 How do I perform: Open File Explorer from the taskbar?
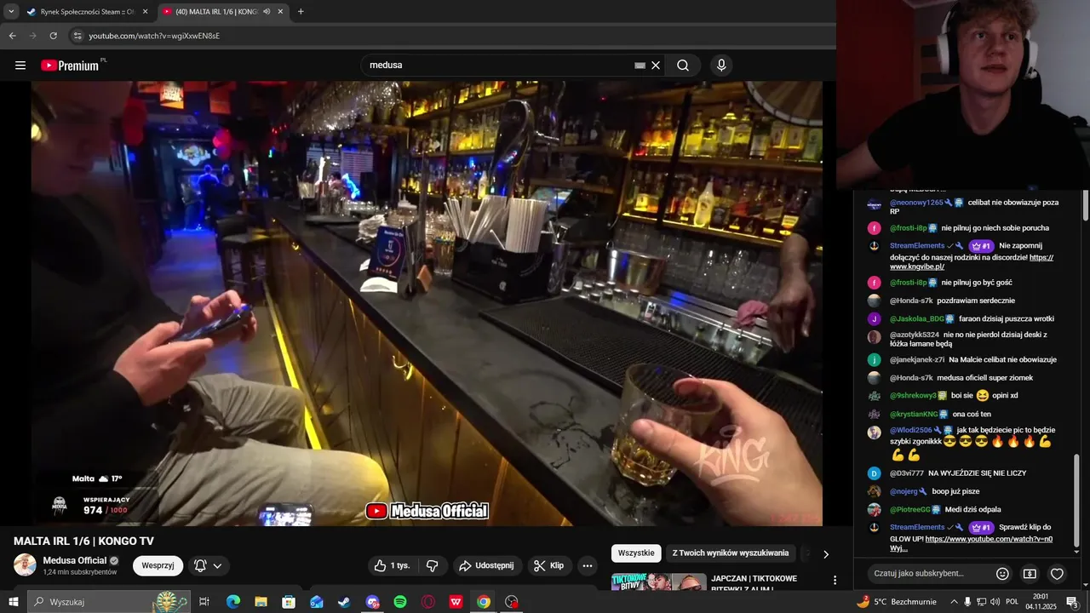point(261,602)
